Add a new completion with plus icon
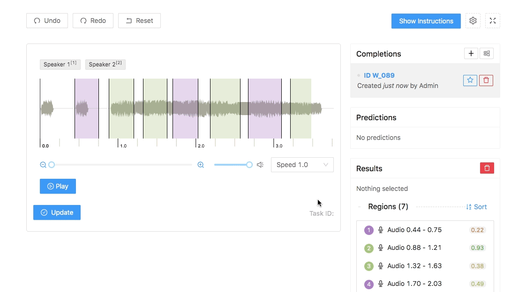Screen dimensions: 526x292 click(471, 53)
